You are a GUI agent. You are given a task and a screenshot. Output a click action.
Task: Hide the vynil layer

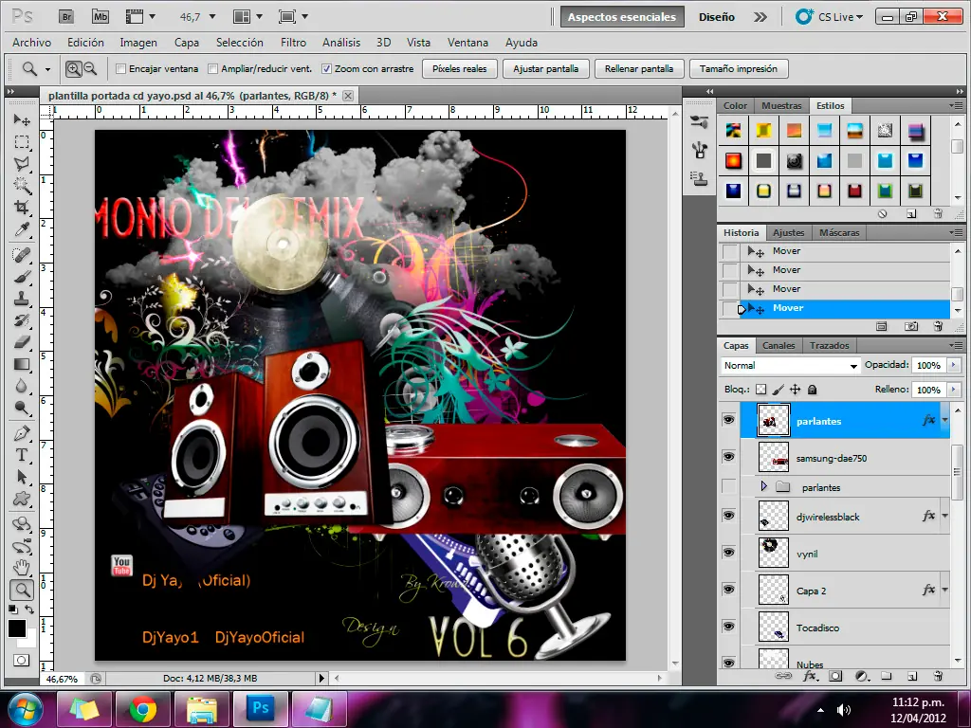pyautogui.click(x=729, y=553)
